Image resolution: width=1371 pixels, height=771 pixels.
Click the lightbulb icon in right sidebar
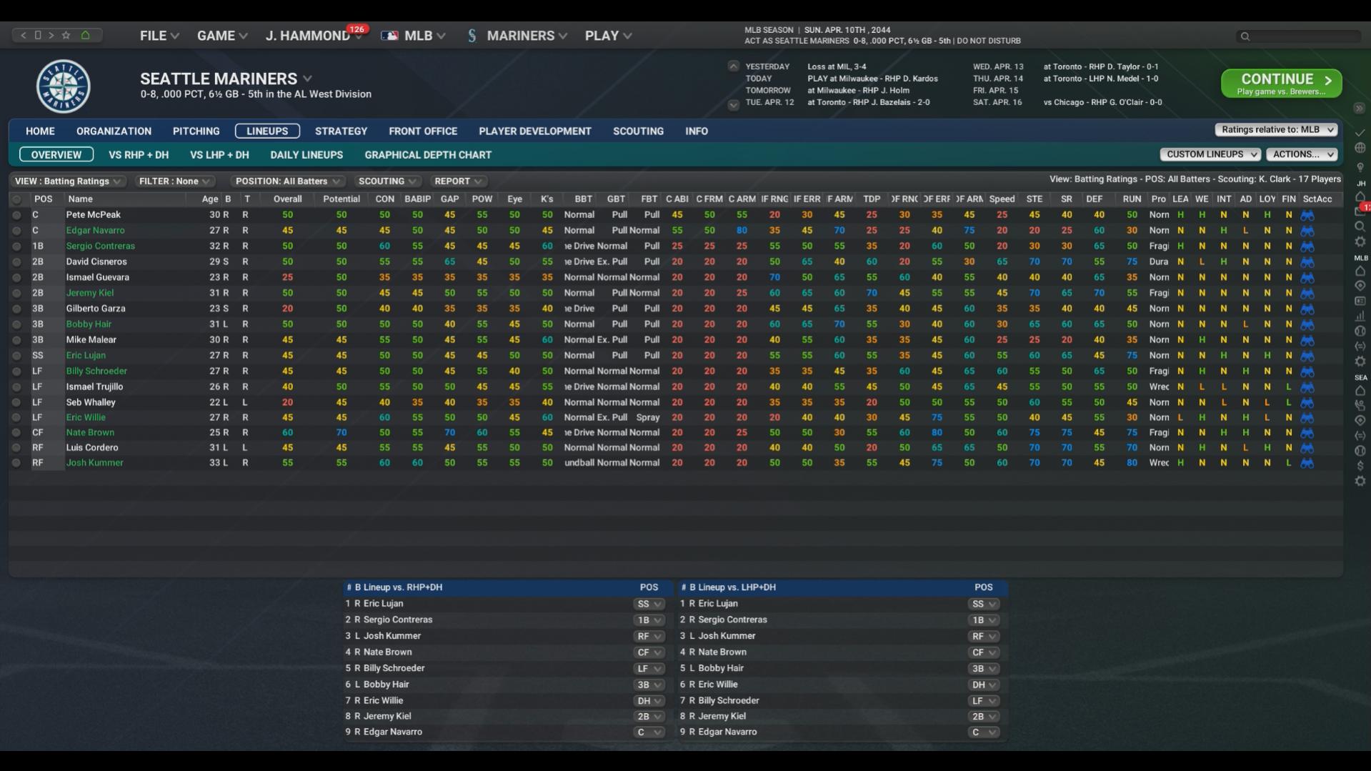tap(1360, 167)
